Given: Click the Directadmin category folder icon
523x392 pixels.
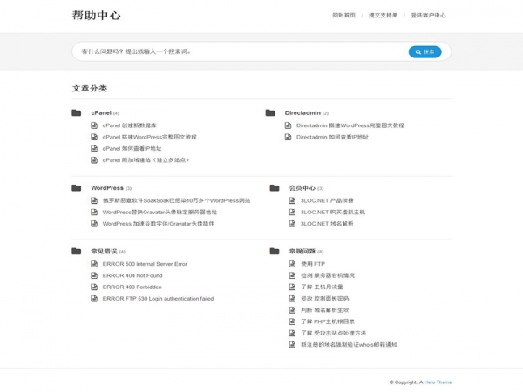Looking at the screenshot, I should [270, 112].
